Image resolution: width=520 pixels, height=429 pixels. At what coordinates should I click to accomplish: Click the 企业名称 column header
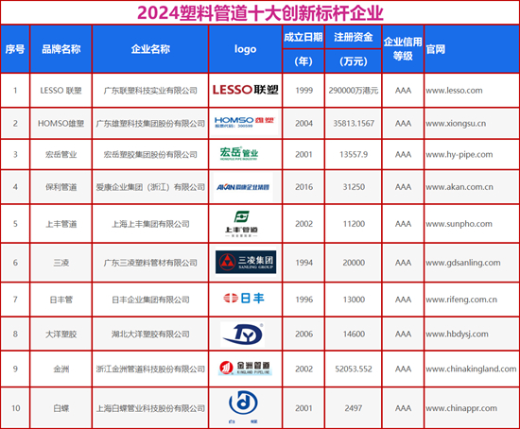[x=150, y=49]
